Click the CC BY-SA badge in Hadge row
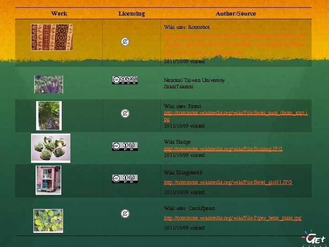The width and height of the screenshot is (329, 247). point(125,146)
